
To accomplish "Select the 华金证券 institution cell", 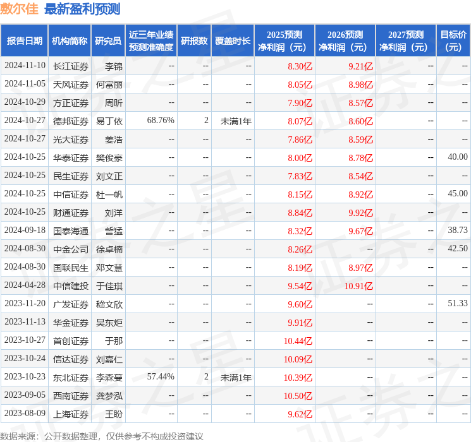I will (71, 323).
